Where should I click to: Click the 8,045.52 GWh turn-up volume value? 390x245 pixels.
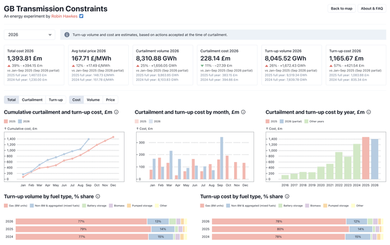pyautogui.click(x=286, y=59)
